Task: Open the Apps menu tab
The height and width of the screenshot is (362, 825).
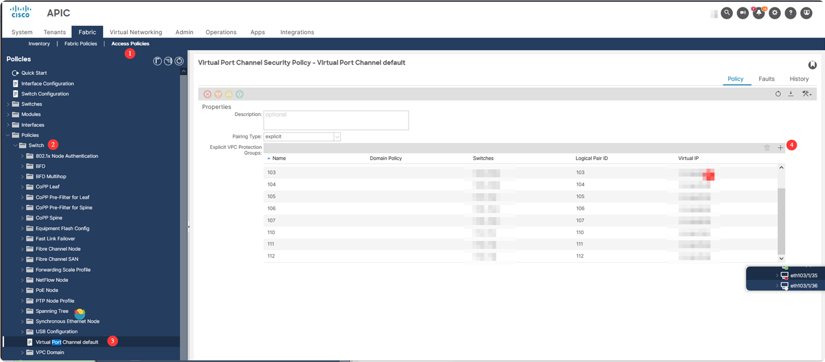Action: coord(257,32)
